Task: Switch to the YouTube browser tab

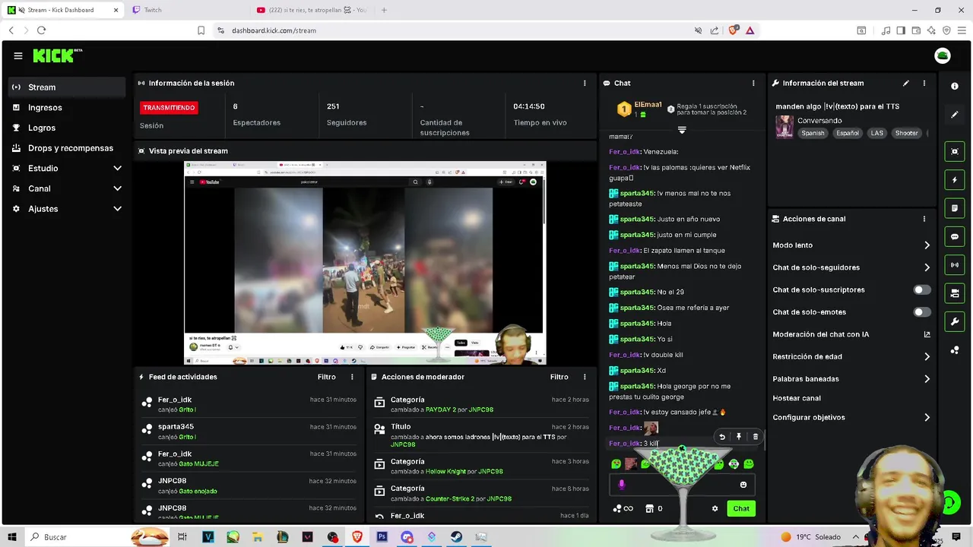Action: coord(312,10)
